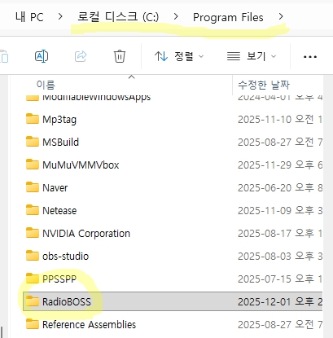
Task: Expand the chevron after 로컬 디스크 (C:)
Action: 176,17
